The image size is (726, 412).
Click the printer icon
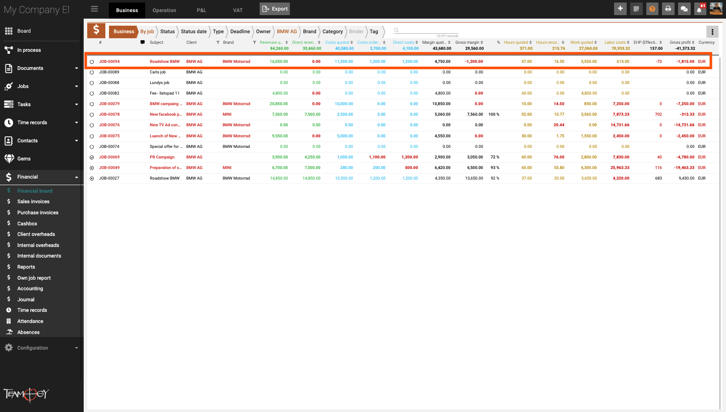pos(668,9)
